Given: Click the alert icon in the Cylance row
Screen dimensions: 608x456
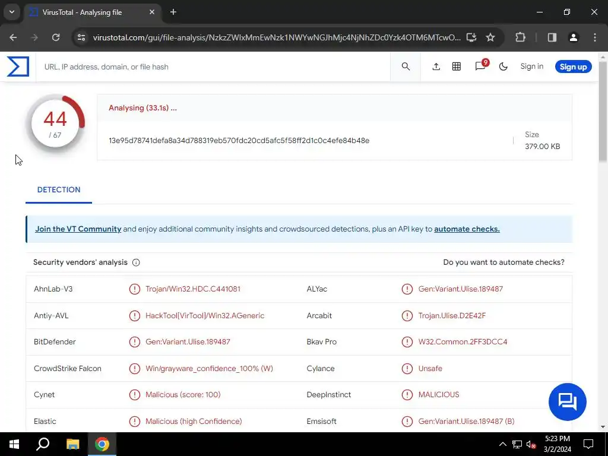Looking at the screenshot, I should pyautogui.click(x=407, y=368).
